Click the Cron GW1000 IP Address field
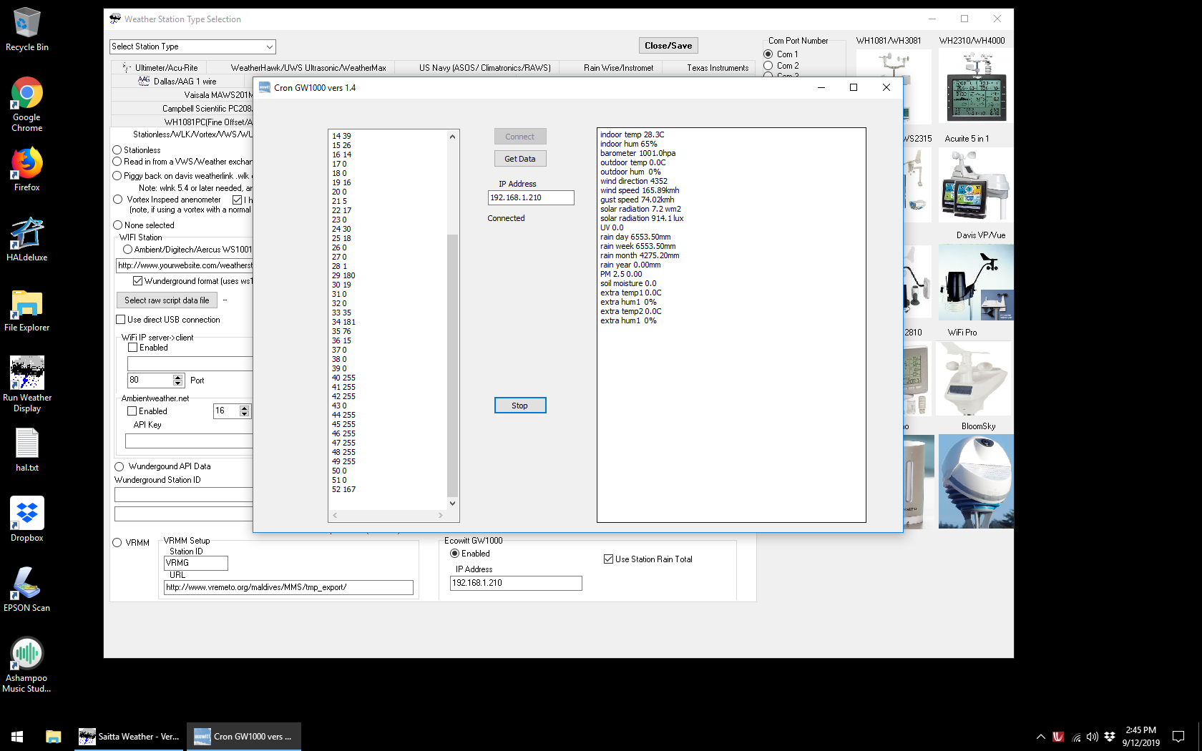Screen dimensions: 1202x751 pyautogui.click(x=531, y=197)
